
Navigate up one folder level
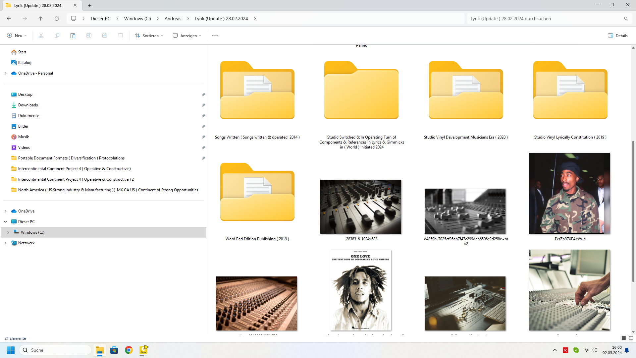click(x=40, y=19)
